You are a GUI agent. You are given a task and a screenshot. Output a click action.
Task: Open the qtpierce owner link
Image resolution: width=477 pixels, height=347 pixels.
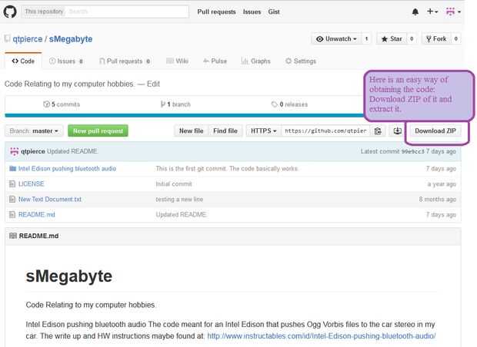click(x=28, y=39)
